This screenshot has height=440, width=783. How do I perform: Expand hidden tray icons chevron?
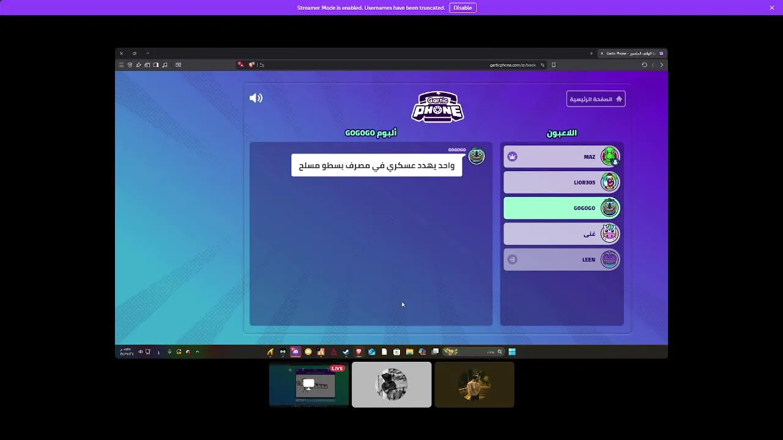(x=197, y=351)
